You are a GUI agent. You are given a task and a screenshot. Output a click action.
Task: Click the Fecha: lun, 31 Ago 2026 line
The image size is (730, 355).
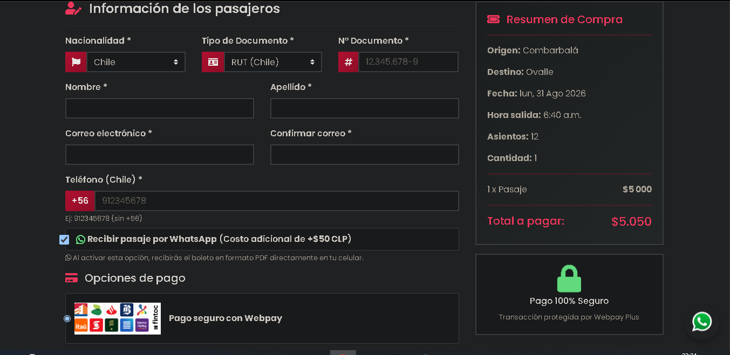click(x=536, y=94)
